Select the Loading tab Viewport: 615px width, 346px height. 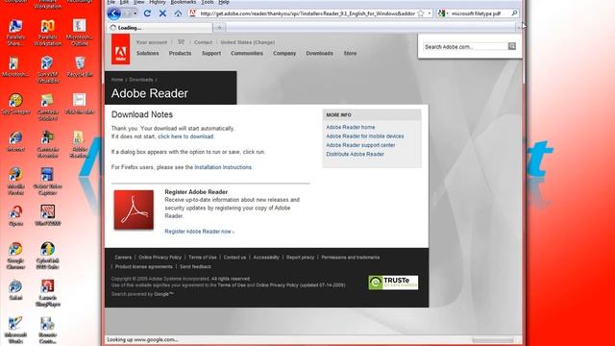160,28
